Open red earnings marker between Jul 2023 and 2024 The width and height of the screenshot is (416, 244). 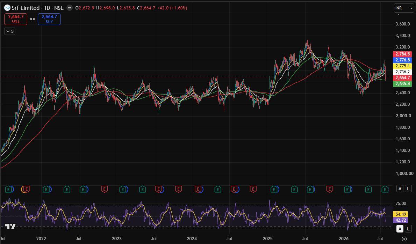click(178, 189)
